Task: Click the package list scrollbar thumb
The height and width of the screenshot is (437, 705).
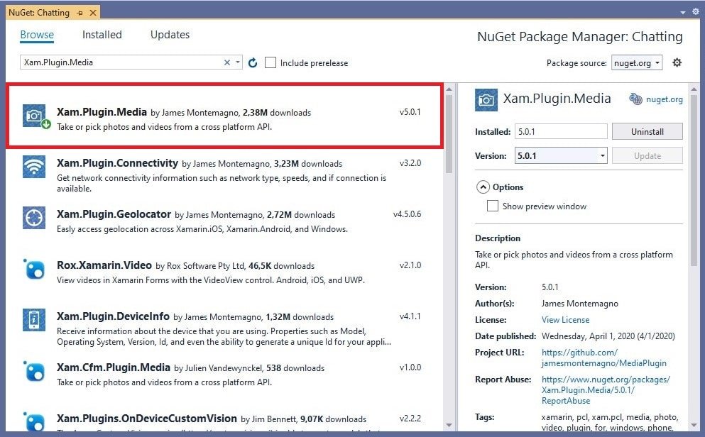Action: point(449,134)
